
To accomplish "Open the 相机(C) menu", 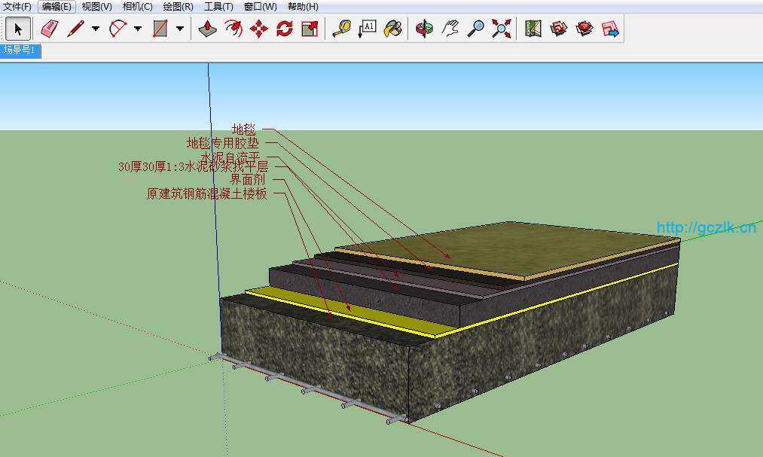I will click(137, 7).
